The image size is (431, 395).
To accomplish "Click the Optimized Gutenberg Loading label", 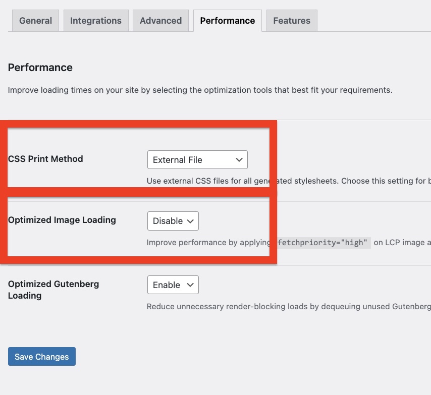I will point(53,290).
